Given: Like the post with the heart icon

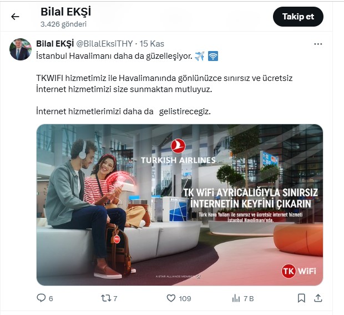Looking at the screenshot, I should click(x=171, y=298).
